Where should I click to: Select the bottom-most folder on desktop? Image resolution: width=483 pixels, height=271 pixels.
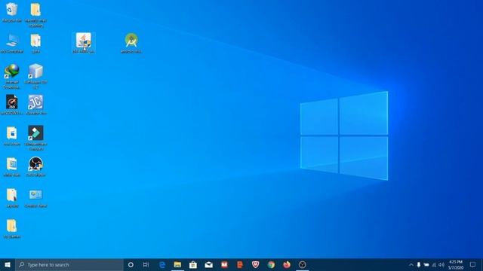coord(12,229)
